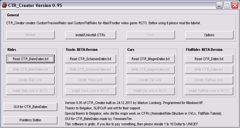Click the 'CTR_Creator Version 0.95' window title

(35, 5)
